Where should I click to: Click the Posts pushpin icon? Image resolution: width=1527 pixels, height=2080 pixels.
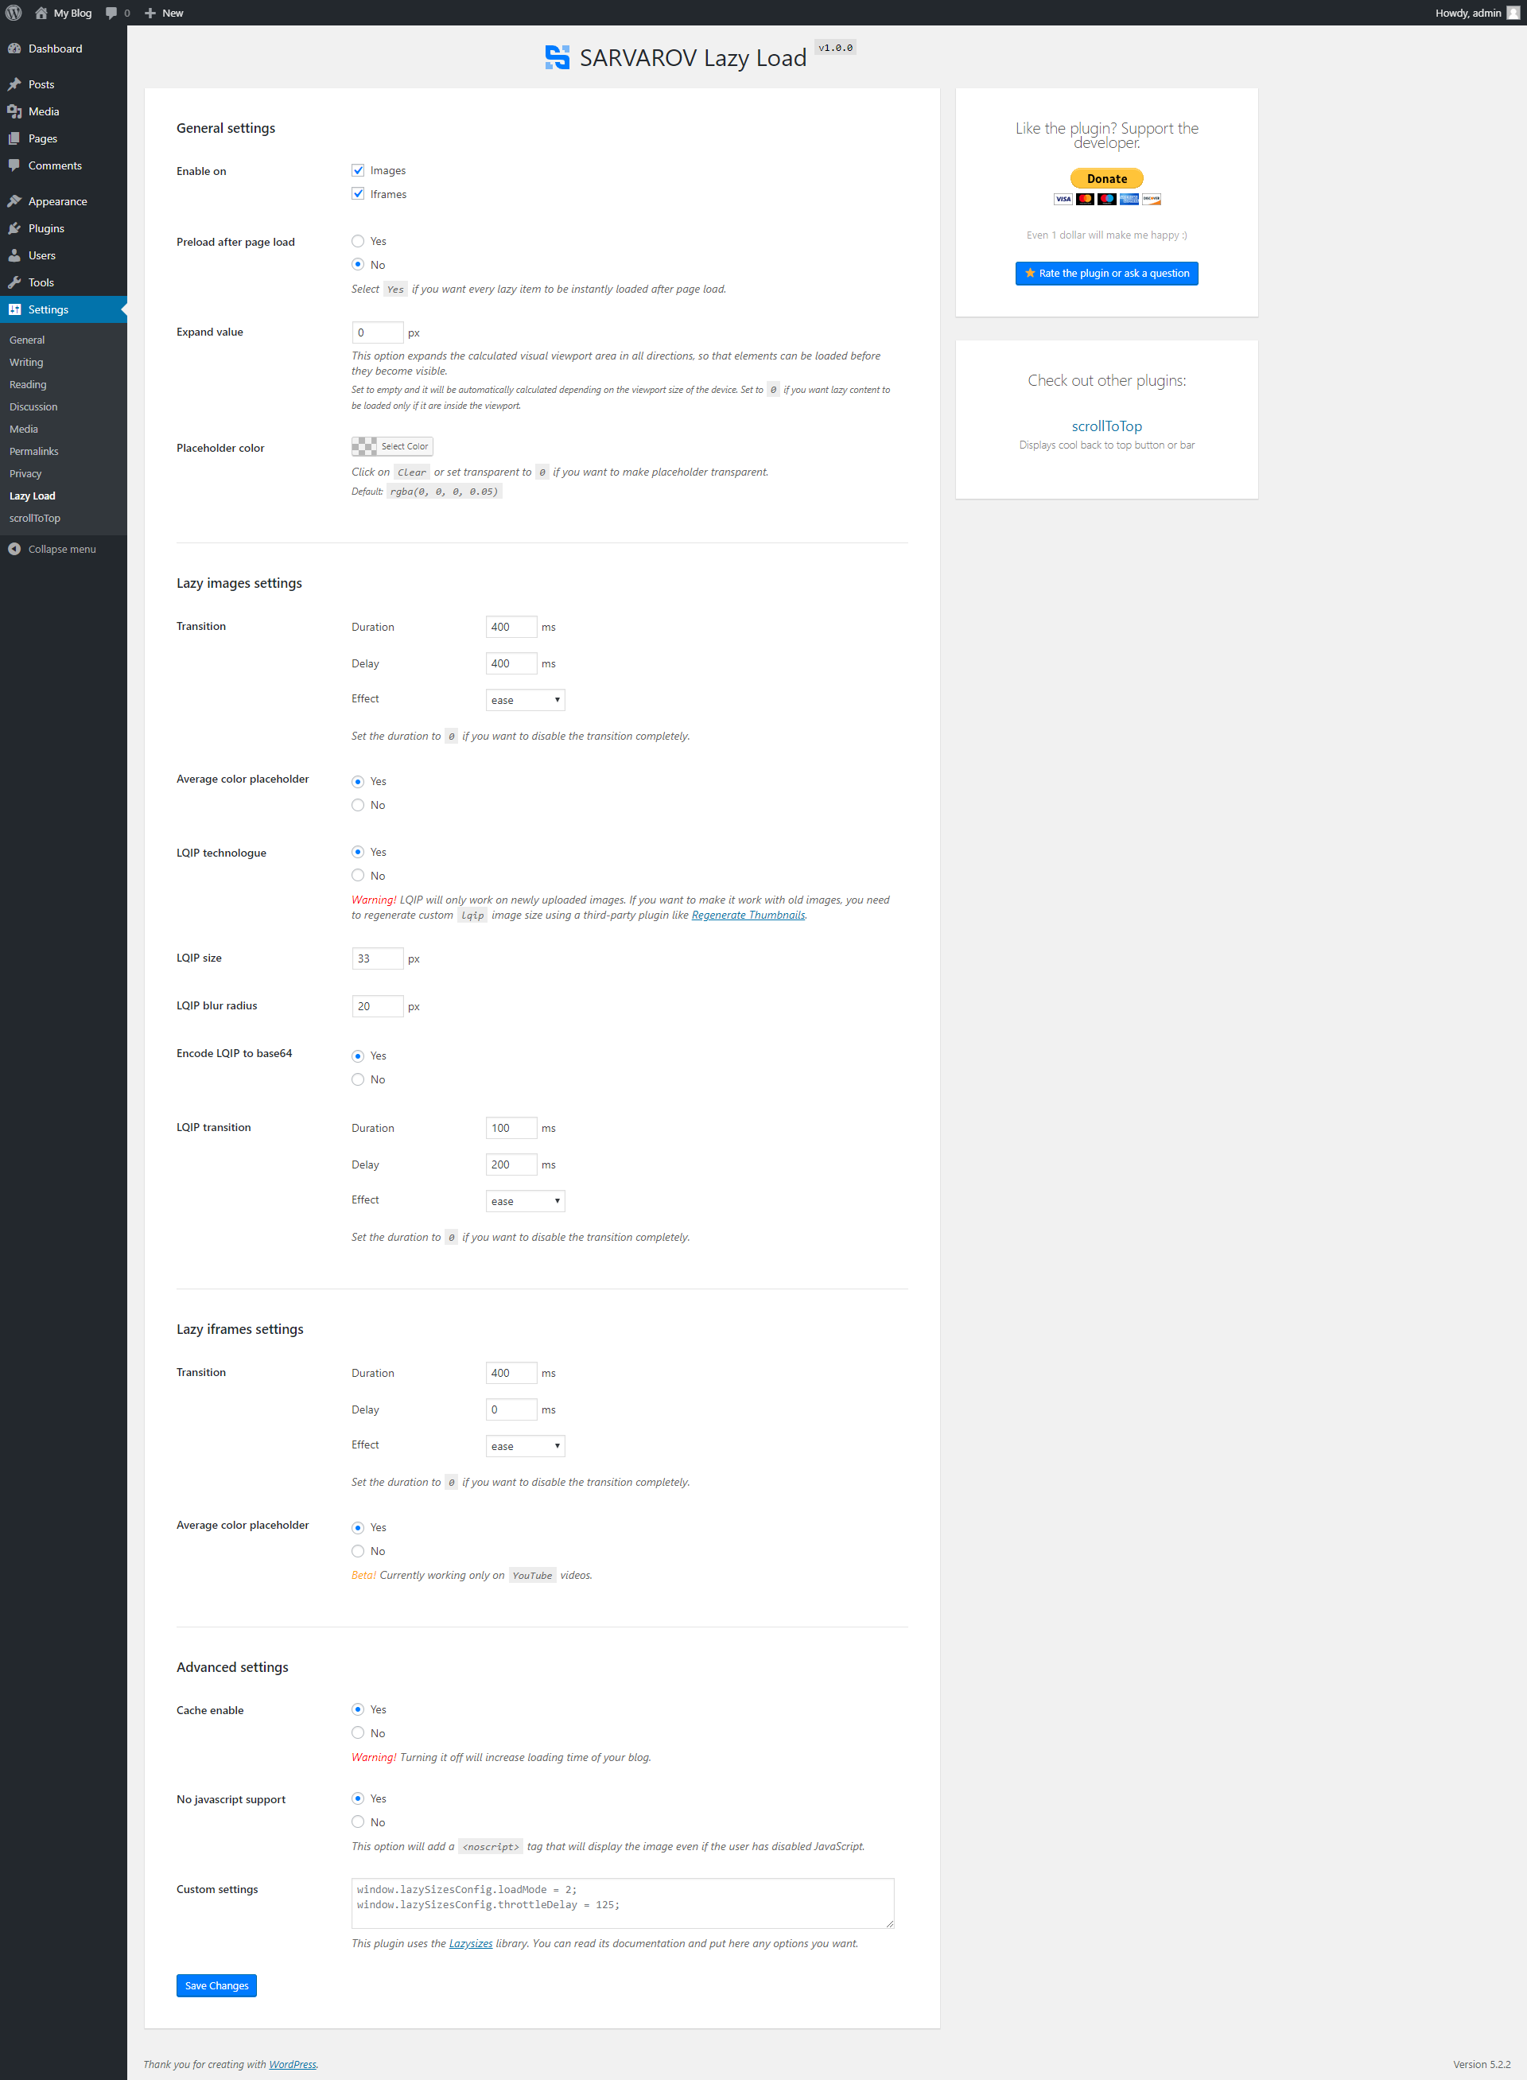[x=15, y=84]
